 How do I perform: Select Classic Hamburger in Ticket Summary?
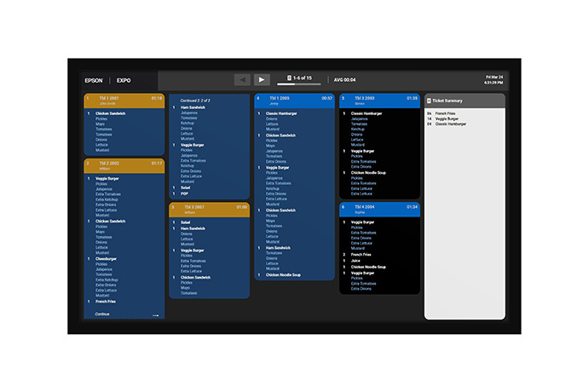[x=451, y=124]
